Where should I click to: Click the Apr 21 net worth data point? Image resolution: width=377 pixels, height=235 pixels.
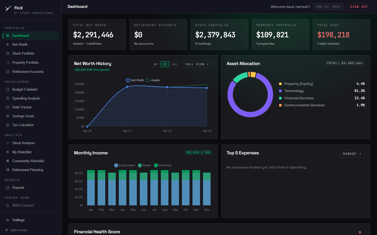(127, 87)
